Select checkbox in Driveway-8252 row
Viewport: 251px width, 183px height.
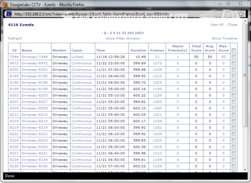233,70
